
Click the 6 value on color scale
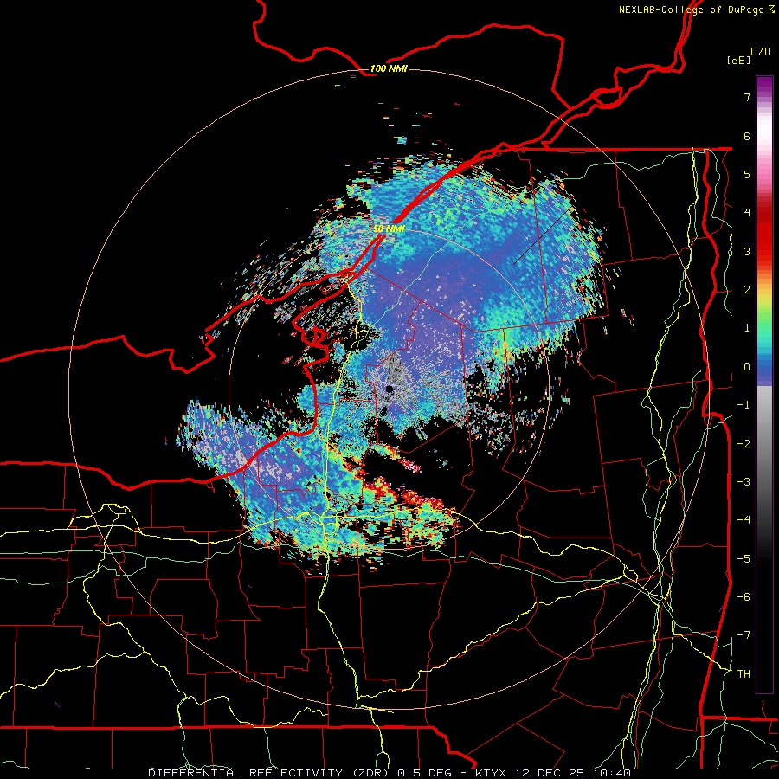coord(747,136)
